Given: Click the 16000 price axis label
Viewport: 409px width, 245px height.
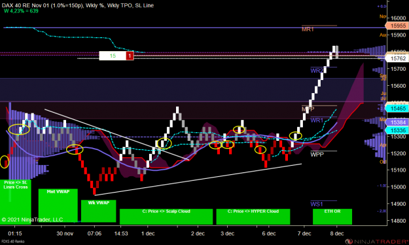Looking at the screenshot, I should (x=398, y=18).
